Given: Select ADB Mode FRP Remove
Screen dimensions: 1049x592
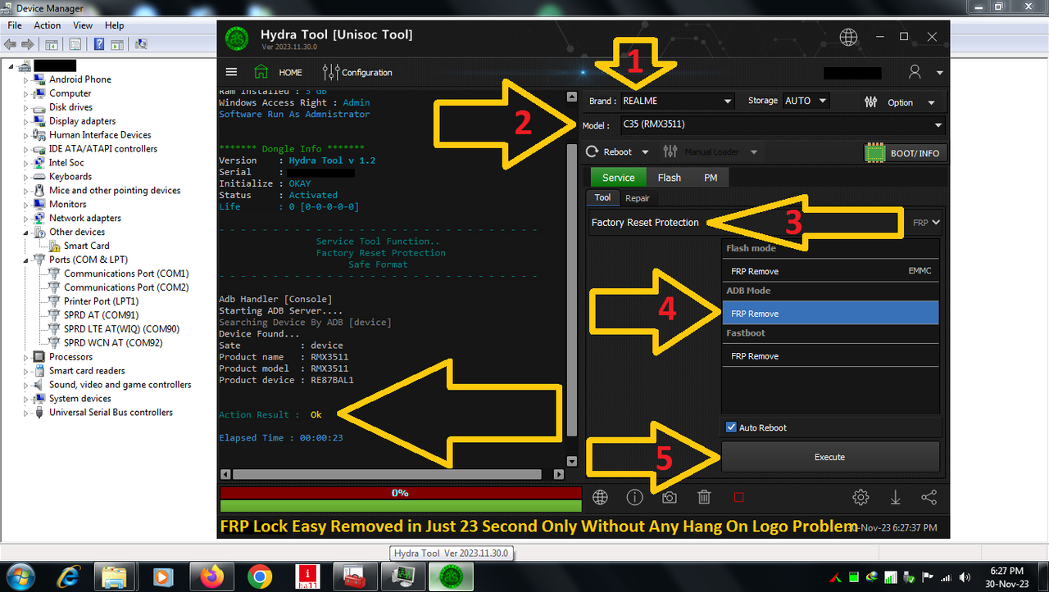Looking at the screenshot, I should [830, 314].
